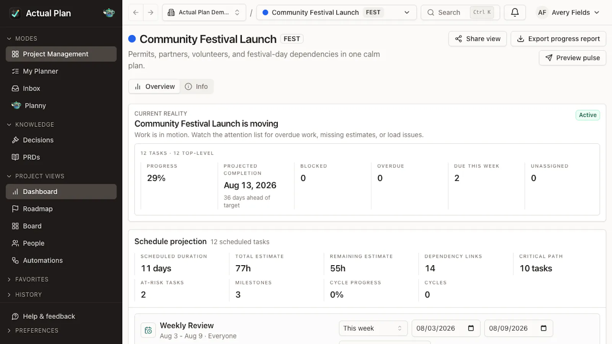612x344 pixels.
Task: Click the Share view button
Action: [478, 39]
